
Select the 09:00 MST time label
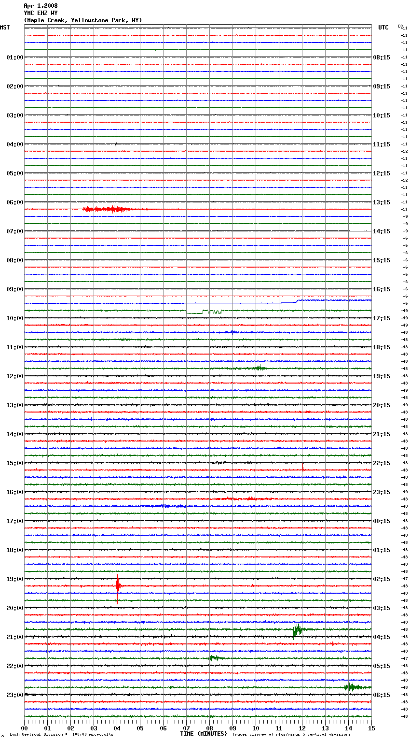pos(15,289)
